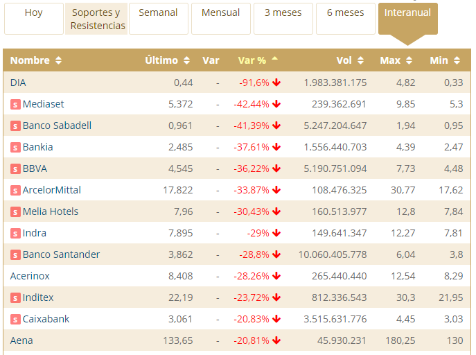
Task: Click the Aena row name
Action: point(21,340)
